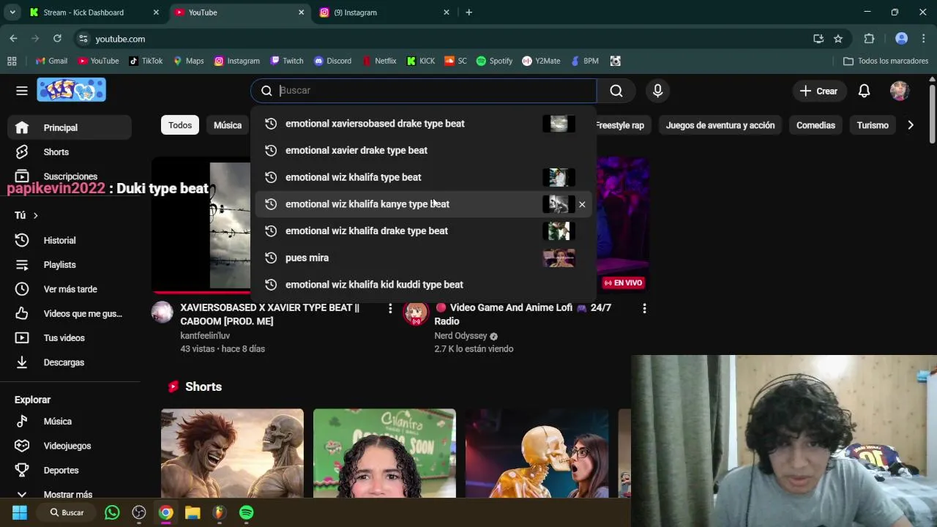Image resolution: width=937 pixels, height=527 pixels.
Task: Choose suggestion emotional wiz khalifa kanye type beat
Action: point(423,204)
